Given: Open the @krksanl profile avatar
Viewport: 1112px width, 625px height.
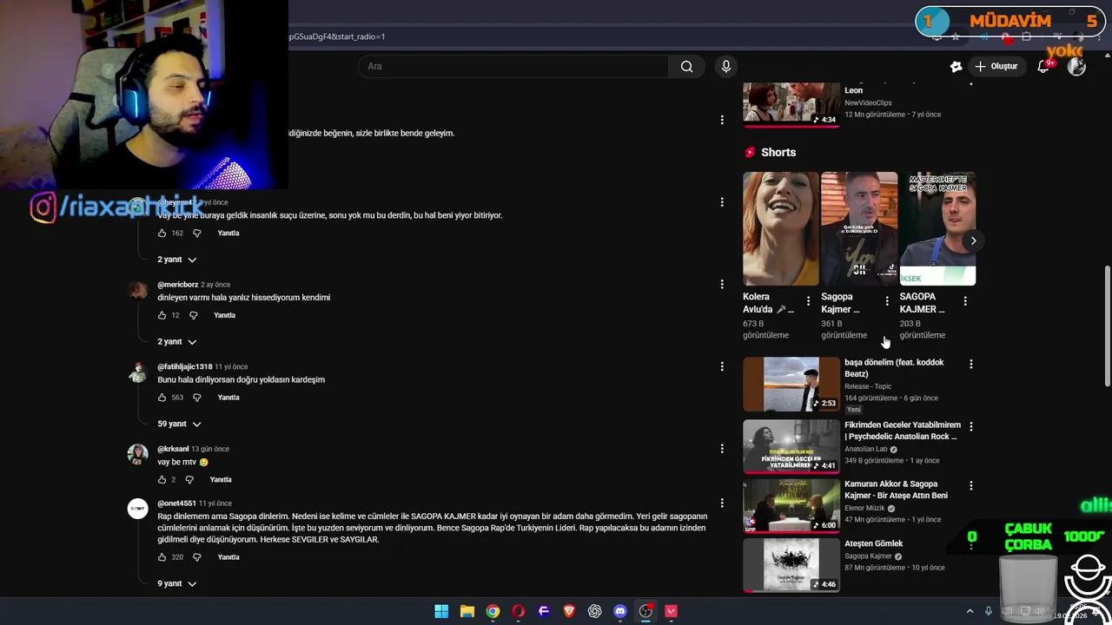Looking at the screenshot, I should (x=137, y=454).
